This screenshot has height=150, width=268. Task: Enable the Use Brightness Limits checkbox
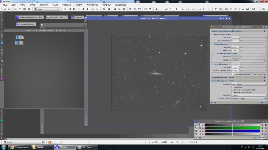click(215, 54)
